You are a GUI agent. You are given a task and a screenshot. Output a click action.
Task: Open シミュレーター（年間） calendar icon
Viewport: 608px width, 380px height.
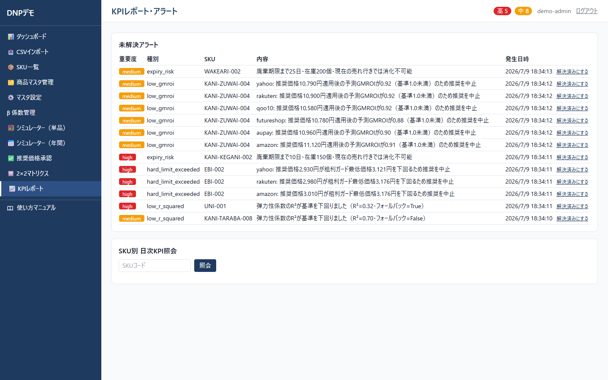(x=11, y=143)
